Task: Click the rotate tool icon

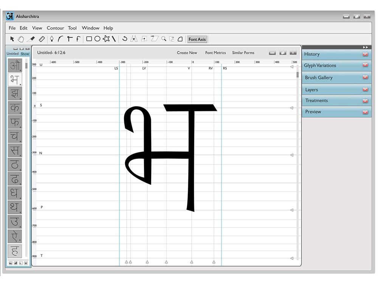Action: click(124, 39)
